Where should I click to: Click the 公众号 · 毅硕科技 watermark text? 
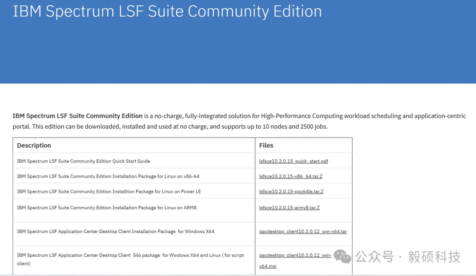pyautogui.click(x=408, y=257)
